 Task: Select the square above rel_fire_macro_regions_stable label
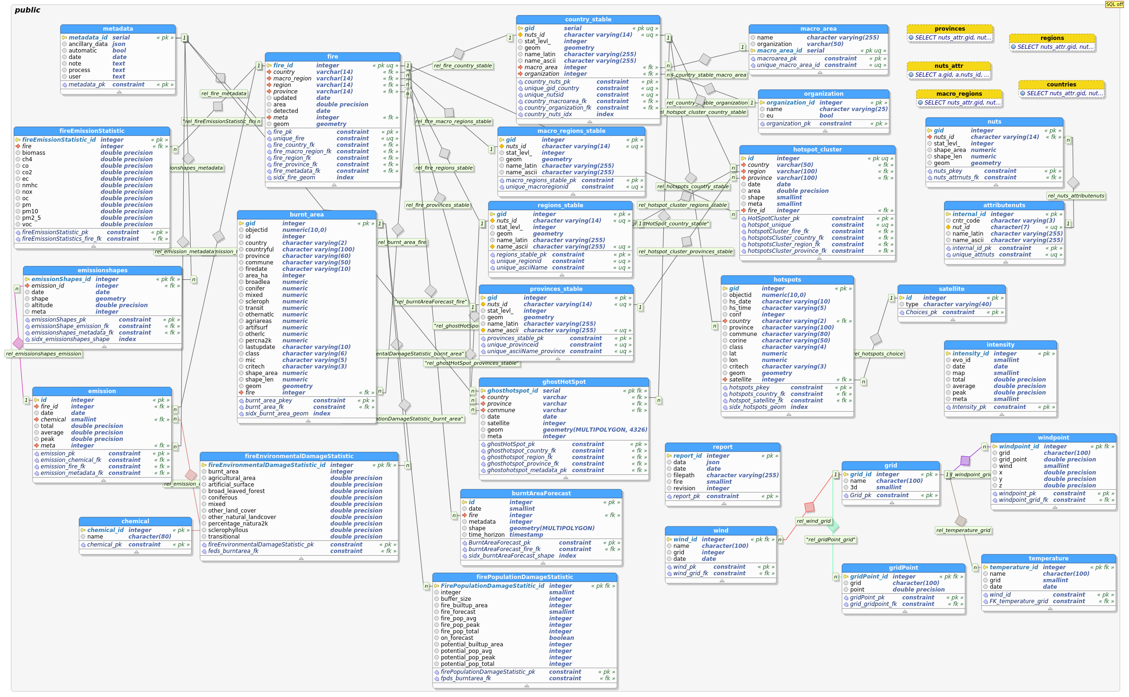(449, 112)
